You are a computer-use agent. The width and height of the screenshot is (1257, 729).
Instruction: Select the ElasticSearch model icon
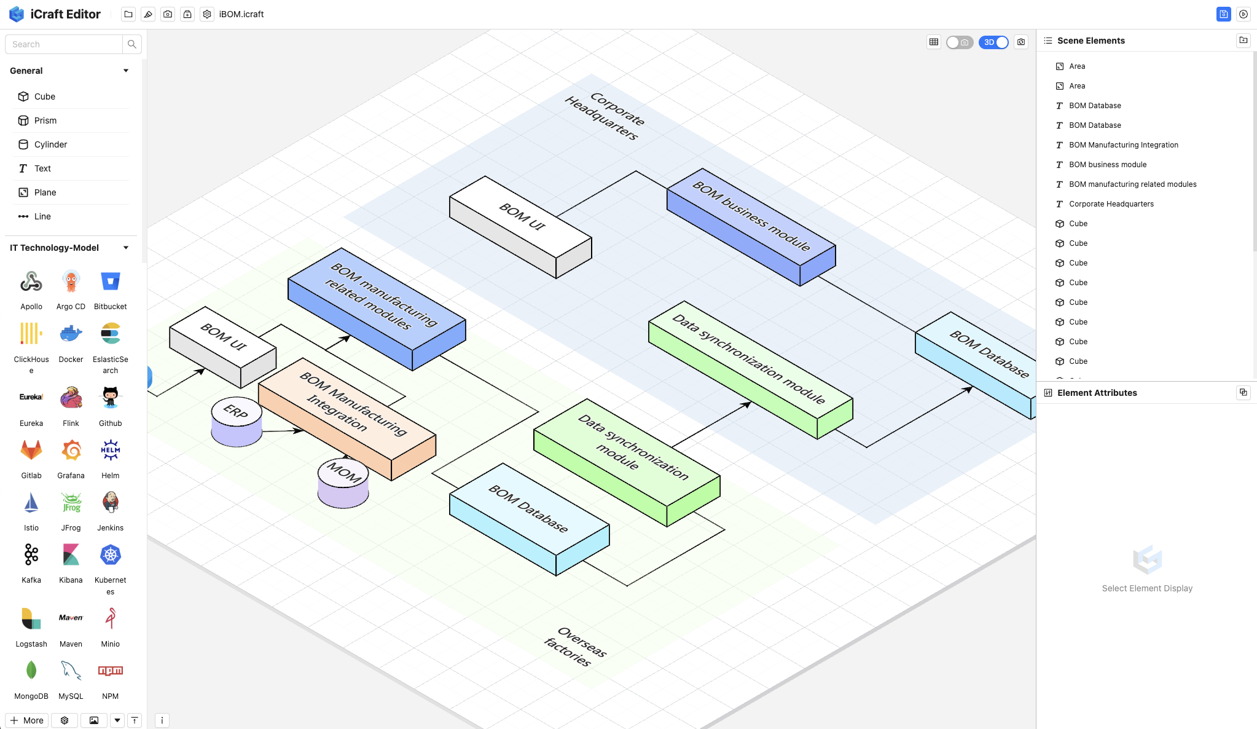pyautogui.click(x=111, y=334)
